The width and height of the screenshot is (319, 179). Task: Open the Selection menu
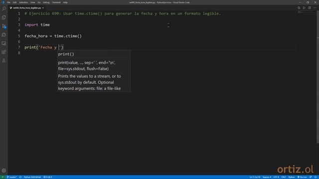(23, 2)
